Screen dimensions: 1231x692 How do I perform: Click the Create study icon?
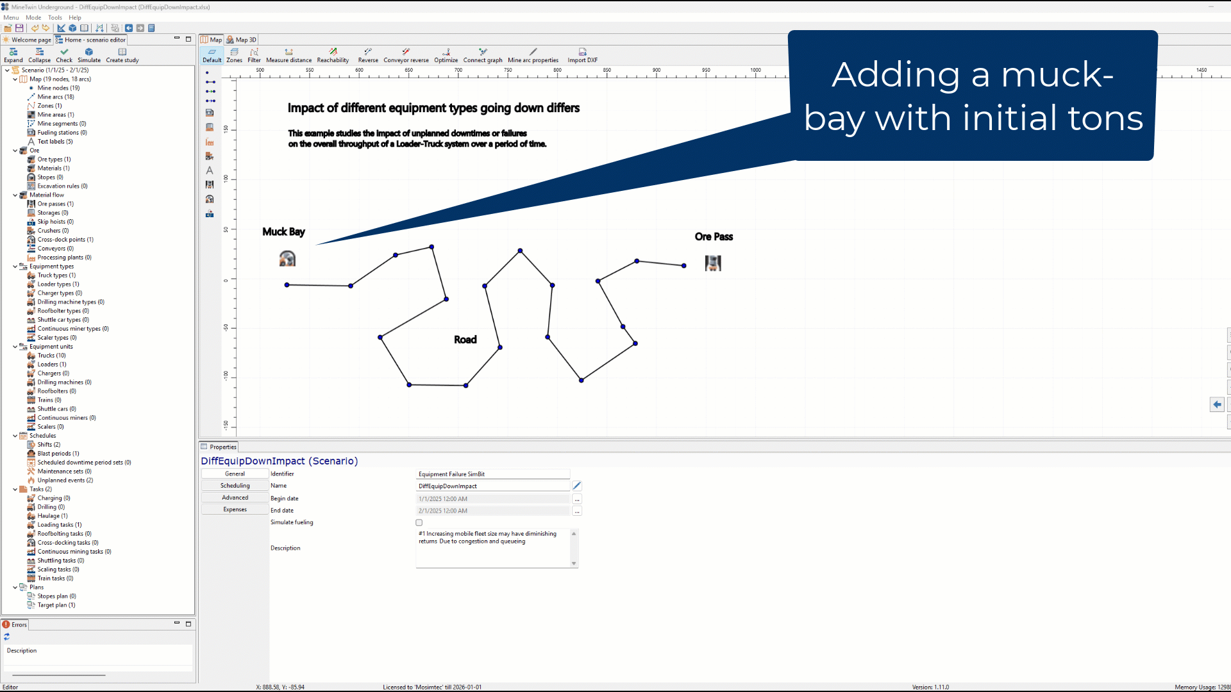(x=122, y=52)
